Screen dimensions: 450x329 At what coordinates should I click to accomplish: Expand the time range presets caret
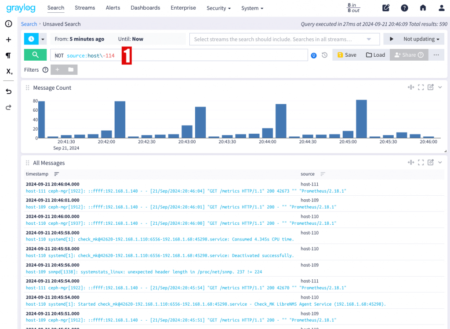coord(43,39)
